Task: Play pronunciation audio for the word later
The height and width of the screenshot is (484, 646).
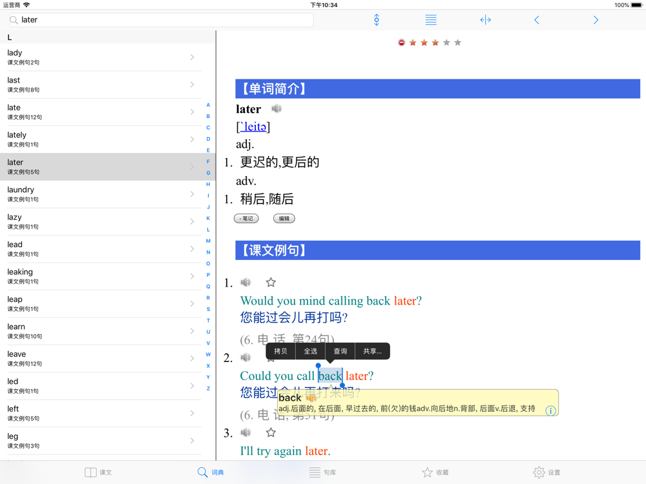Action: 276,108
